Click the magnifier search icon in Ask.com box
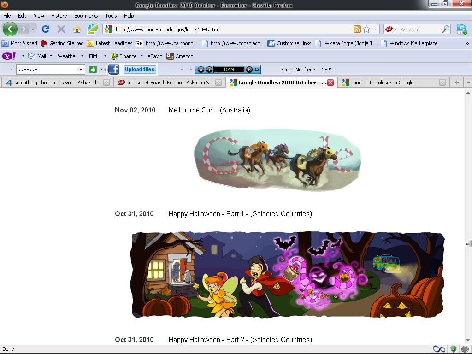The width and height of the screenshot is (472, 354). tap(446, 29)
